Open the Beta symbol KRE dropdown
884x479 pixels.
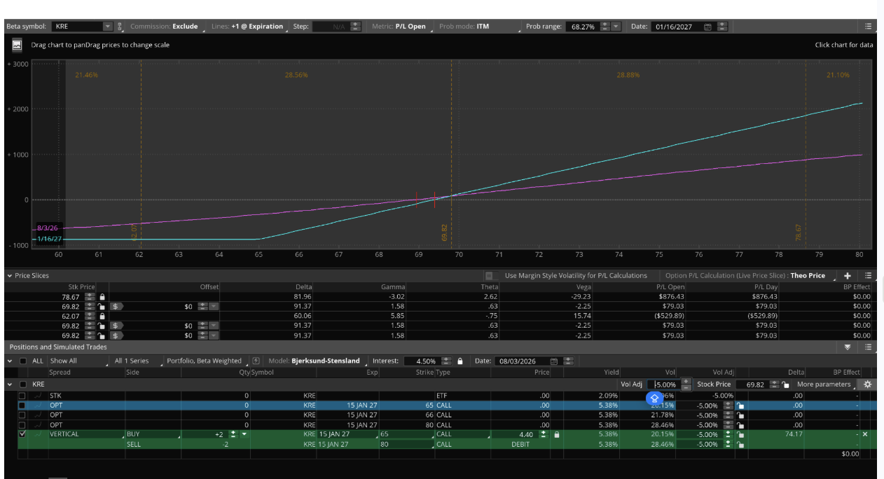pos(108,27)
